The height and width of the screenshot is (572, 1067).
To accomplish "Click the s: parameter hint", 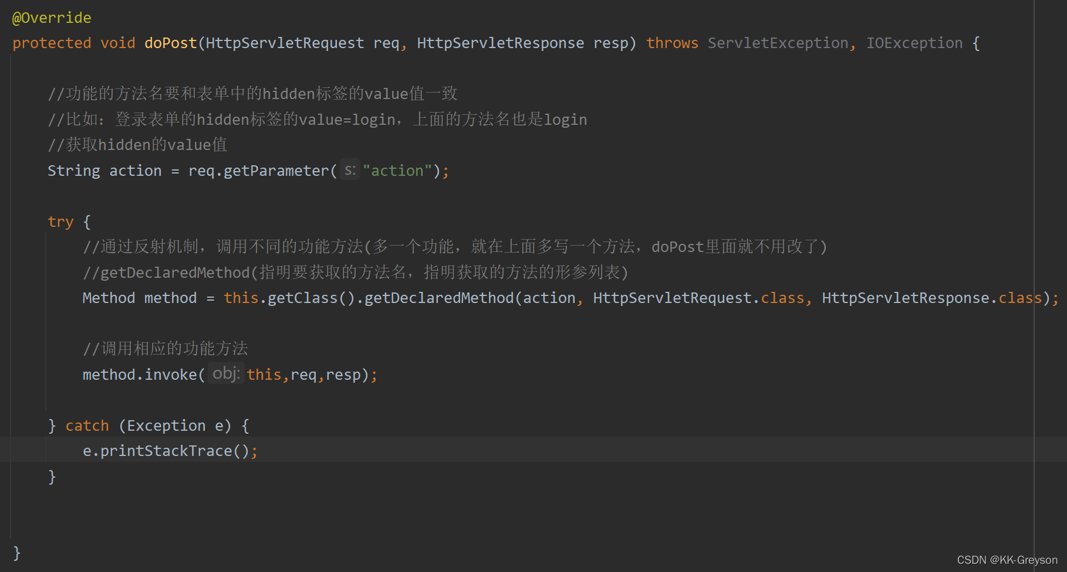I will click(350, 171).
